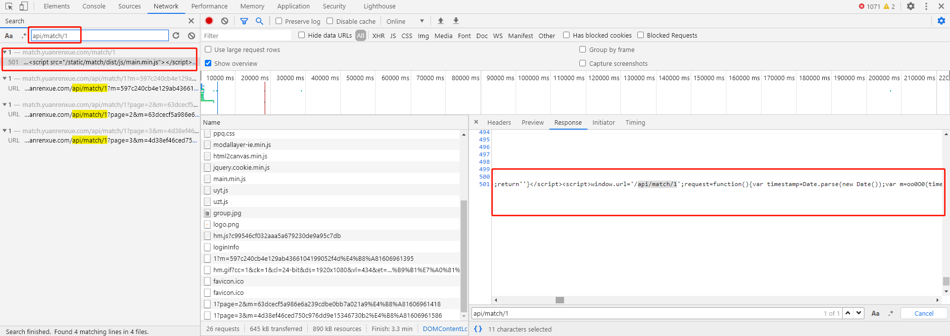
Task: Open the Performance tab
Action: (x=209, y=6)
